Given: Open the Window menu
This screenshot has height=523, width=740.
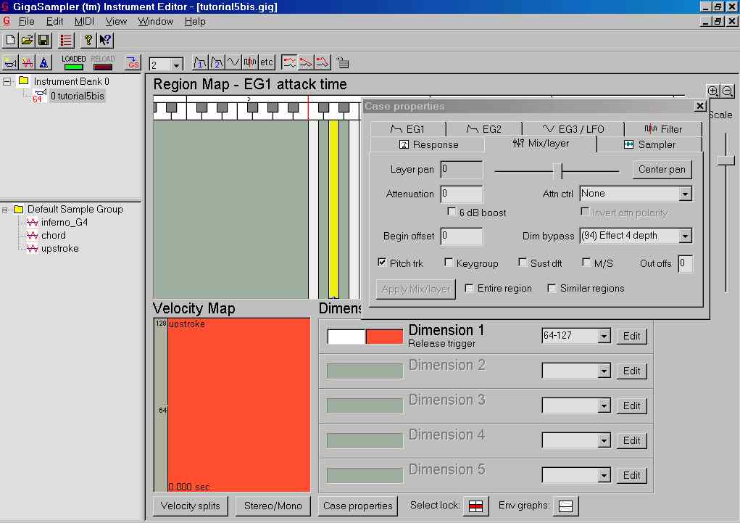Looking at the screenshot, I should [x=156, y=22].
